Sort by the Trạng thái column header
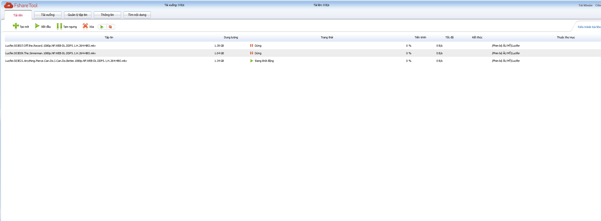This screenshot has width=601, height=221. (327, 37)
